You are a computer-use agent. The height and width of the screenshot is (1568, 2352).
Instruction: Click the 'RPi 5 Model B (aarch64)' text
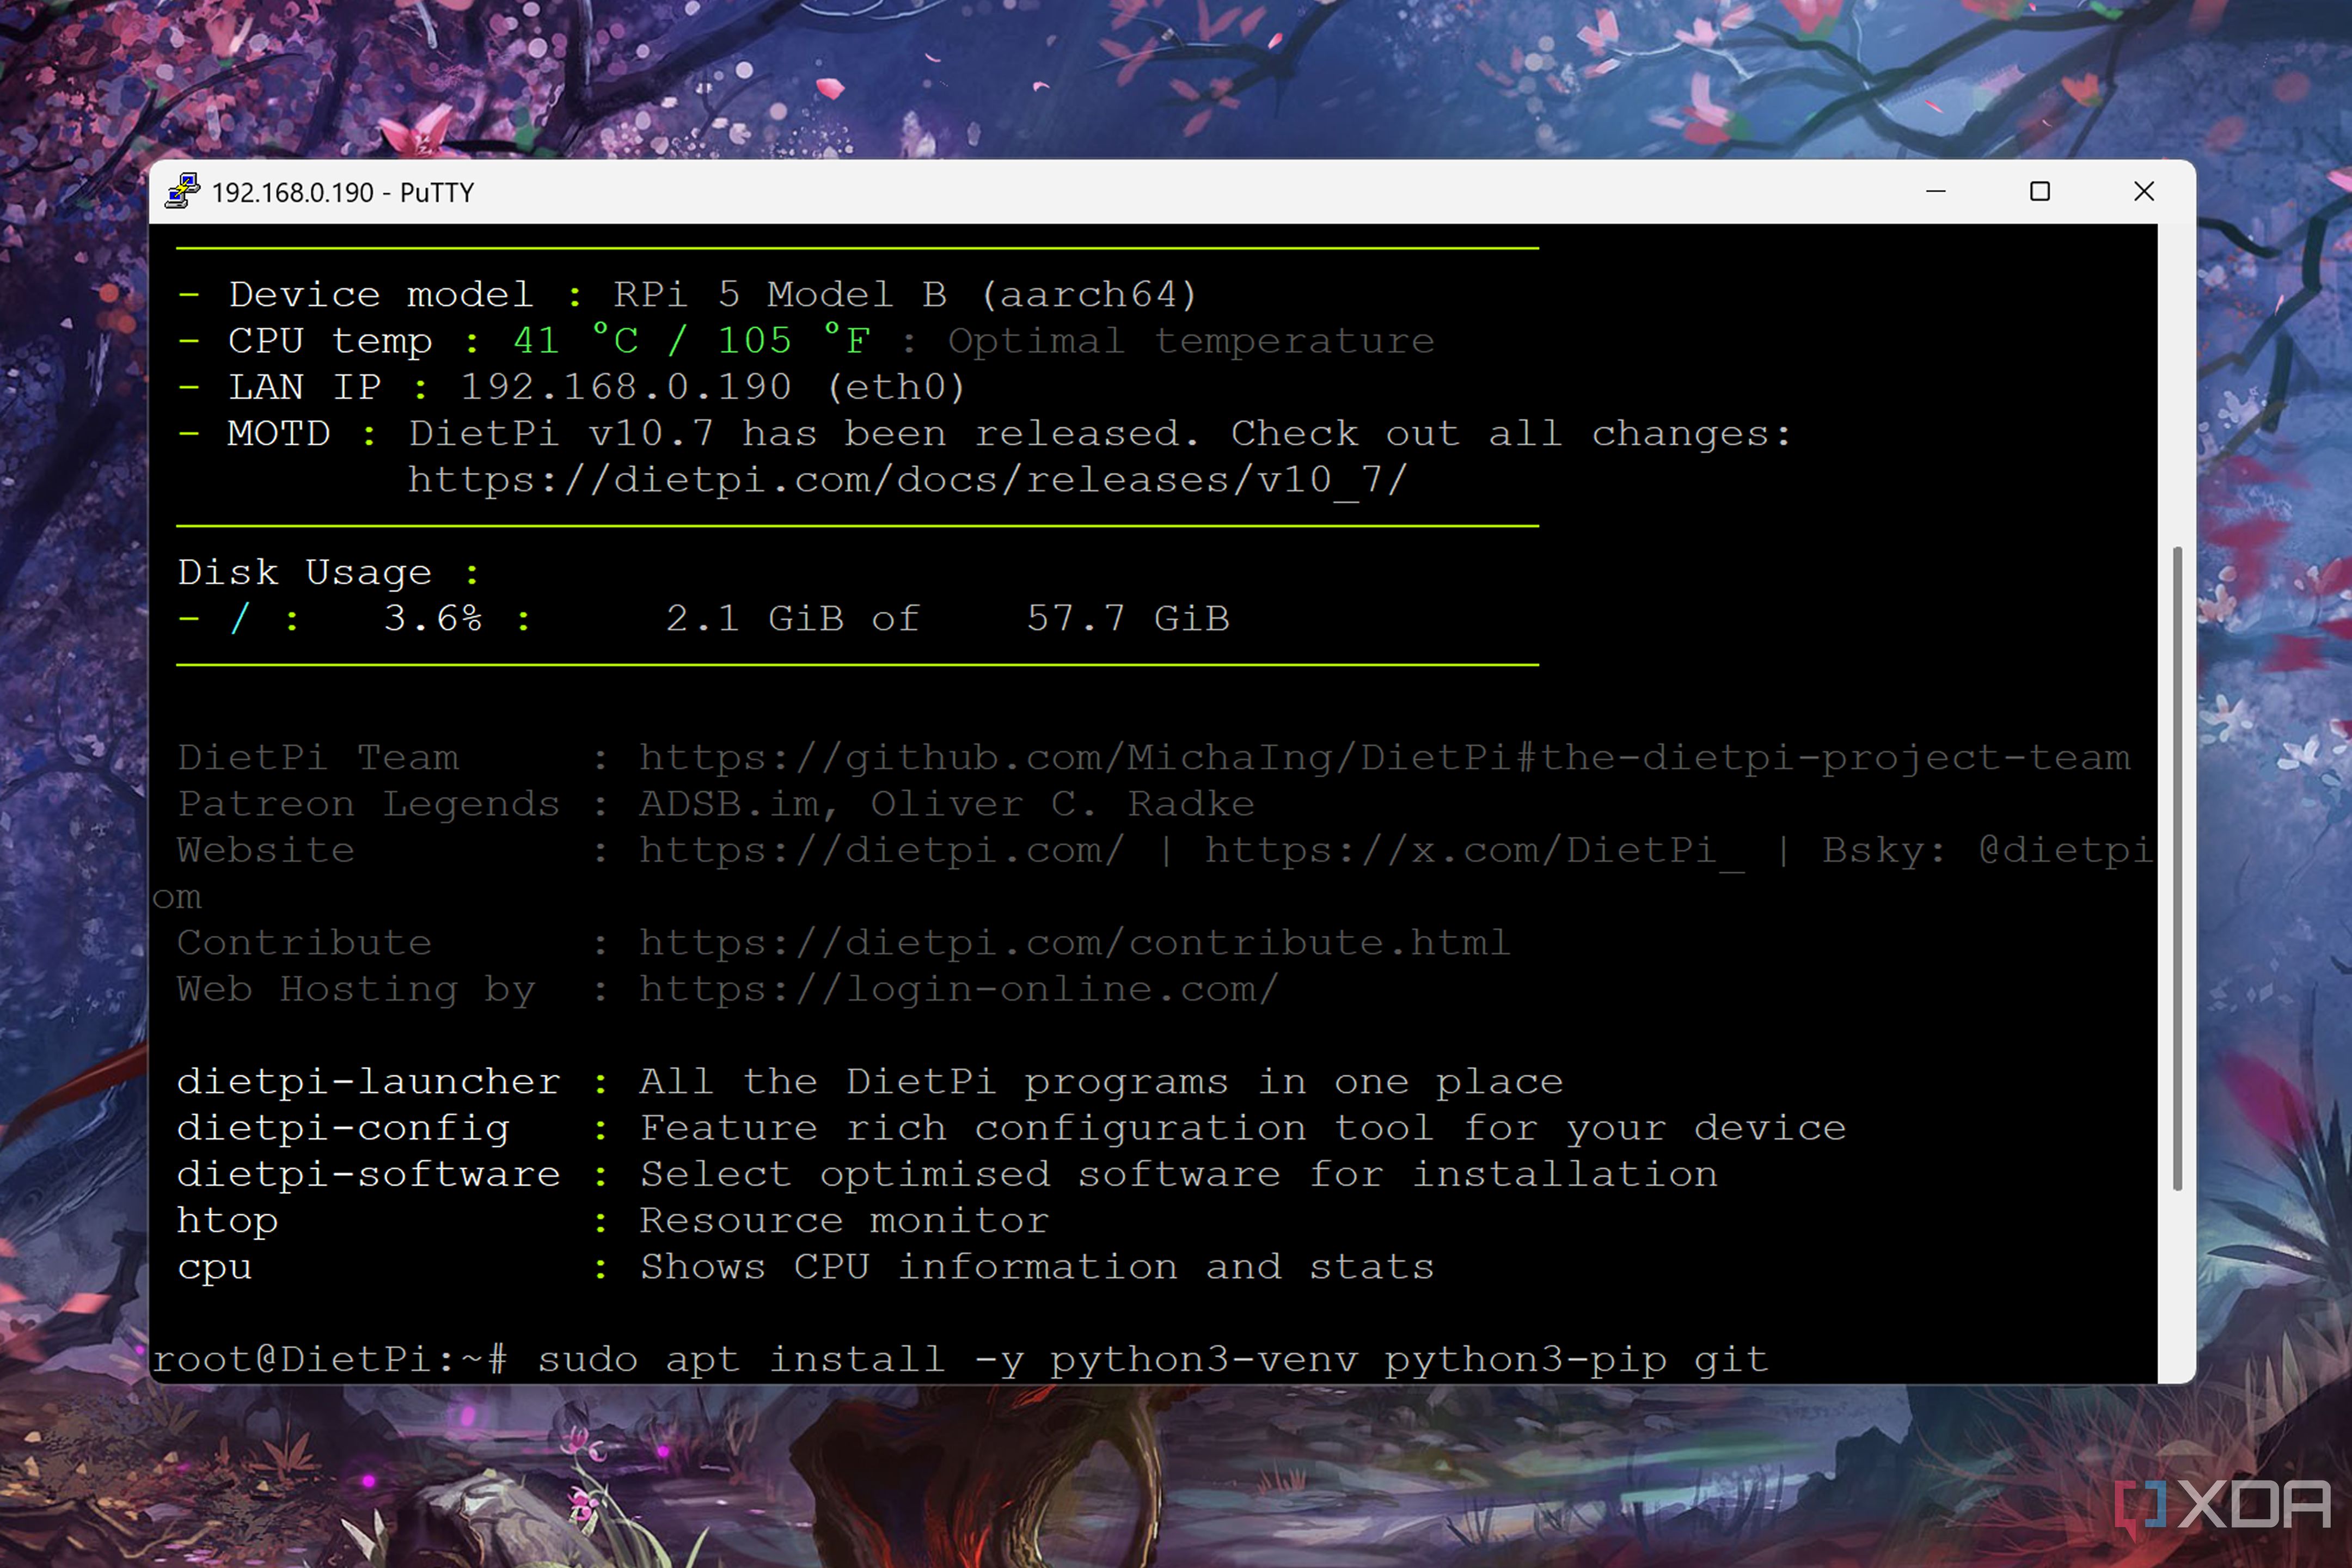click(x=905, y=295)
